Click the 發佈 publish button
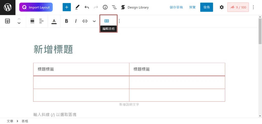The width and height of the screenshot is (262, 124). [x=206, y=7]
